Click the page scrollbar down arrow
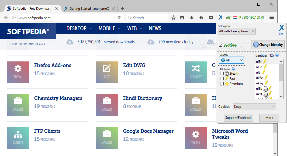 coord(275,153)
